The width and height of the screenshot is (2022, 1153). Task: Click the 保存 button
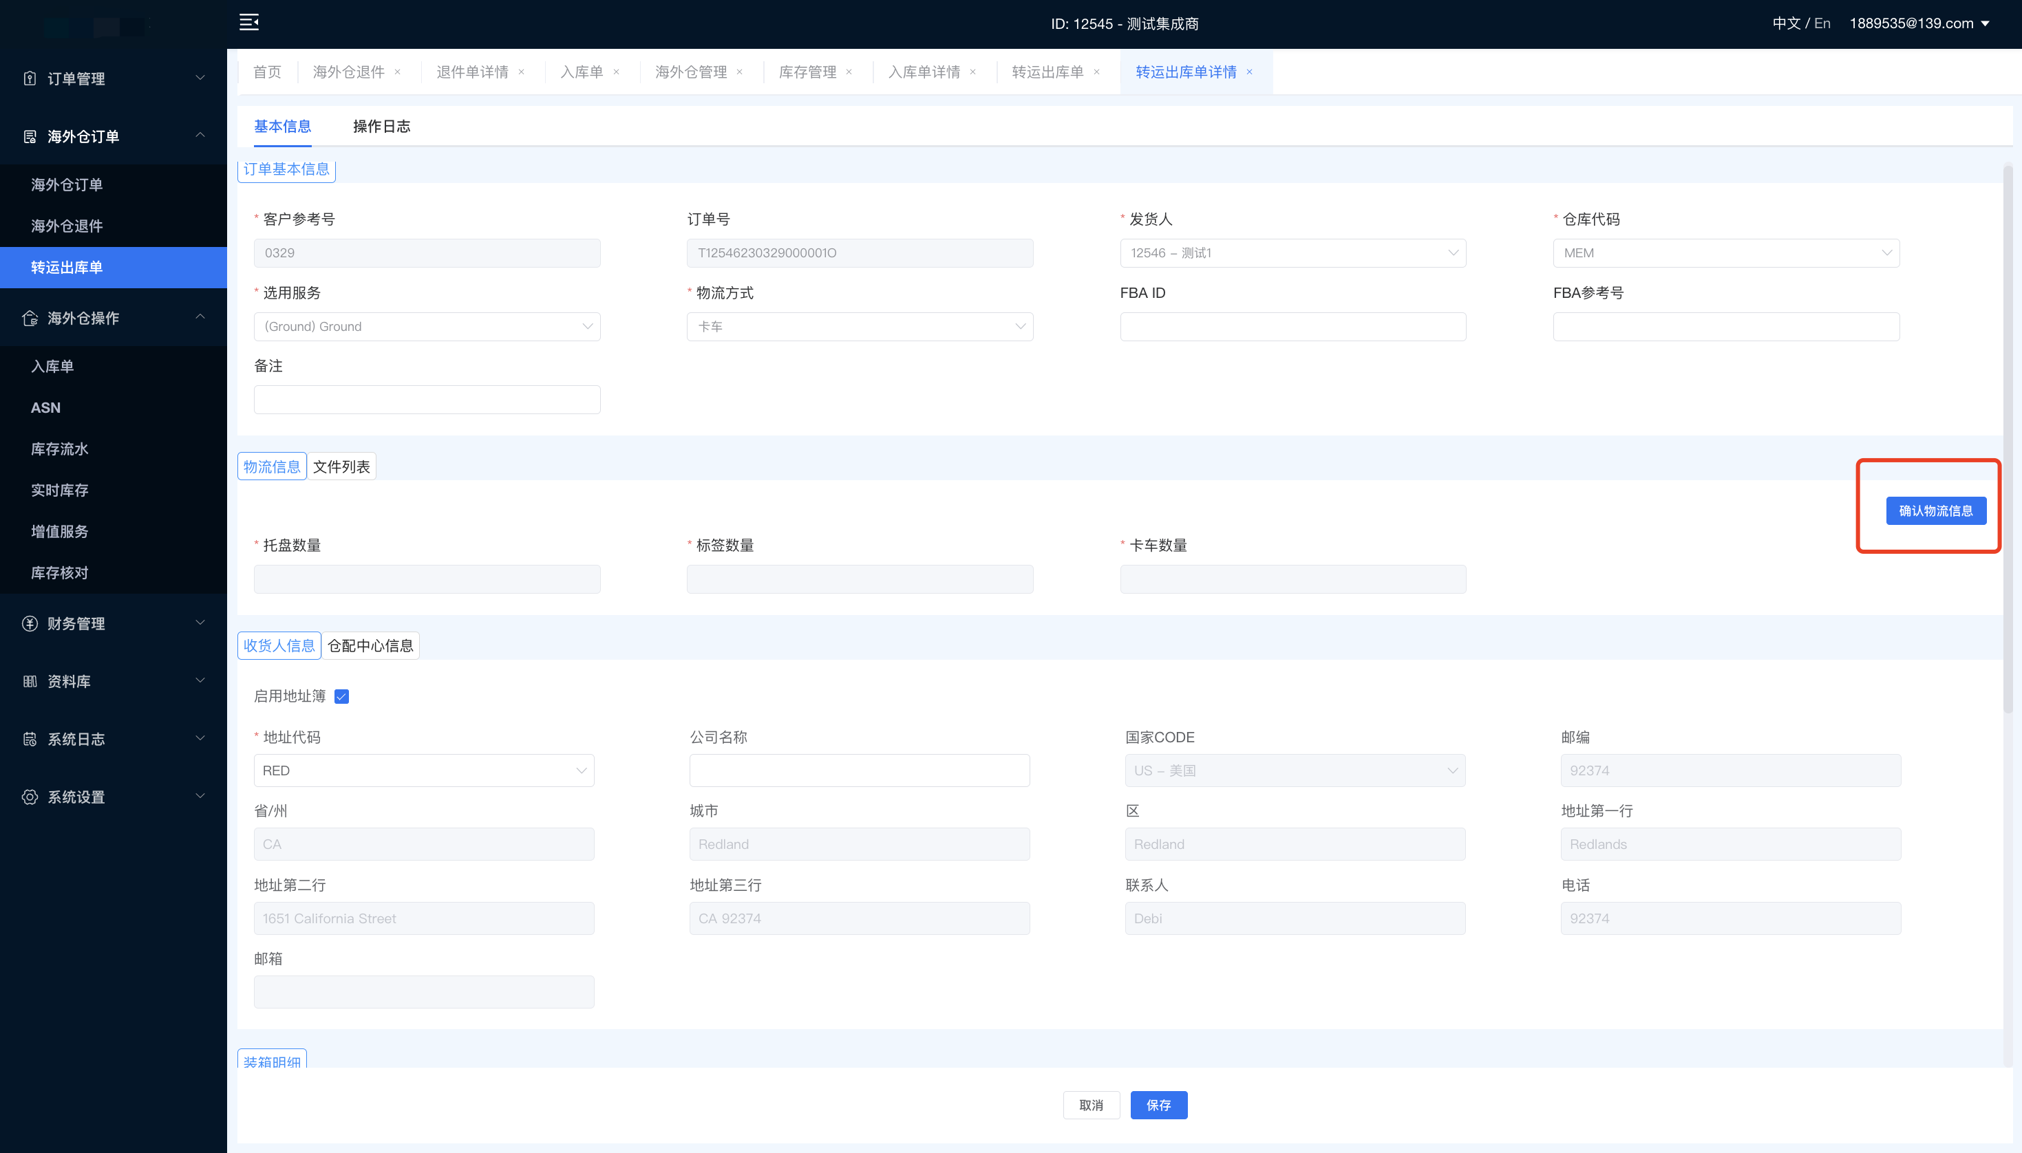pyautogui.click(x=1159, y=1105)
